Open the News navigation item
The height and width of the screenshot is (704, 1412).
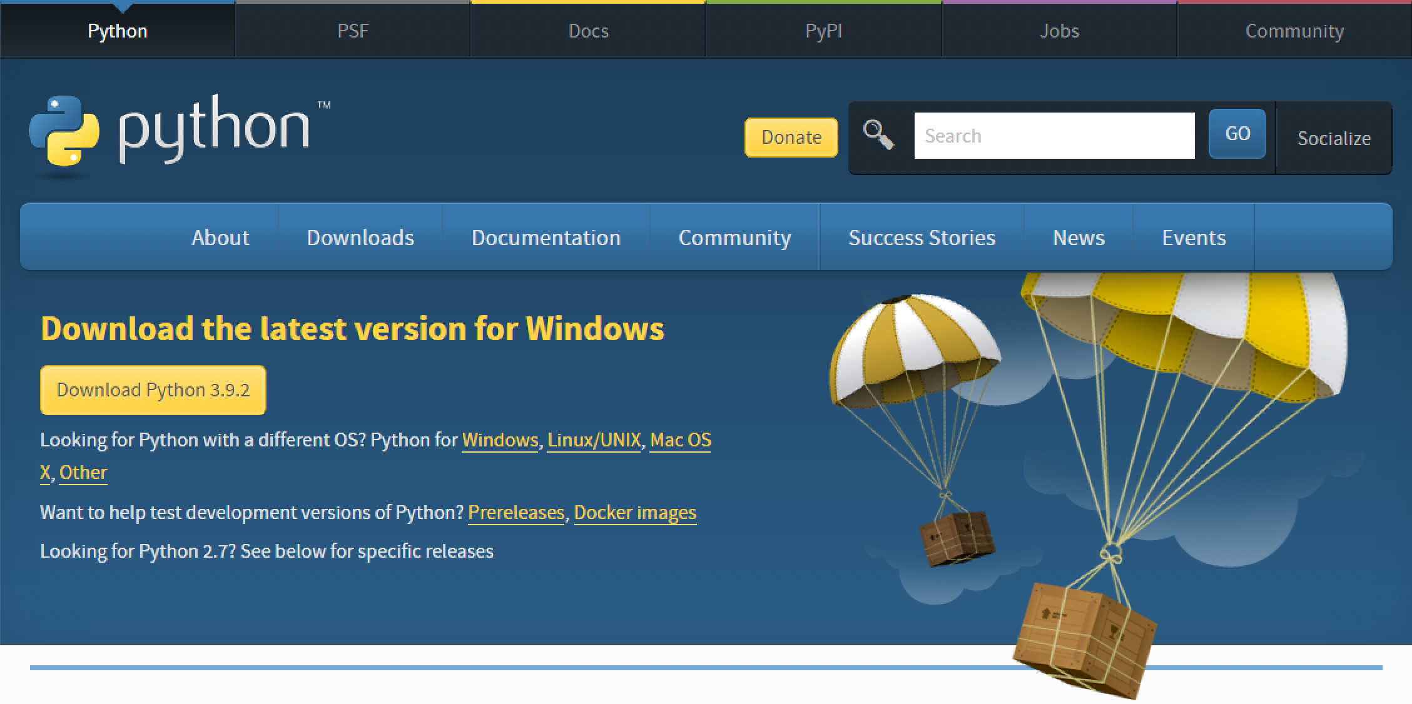(x=1079, y=238)
